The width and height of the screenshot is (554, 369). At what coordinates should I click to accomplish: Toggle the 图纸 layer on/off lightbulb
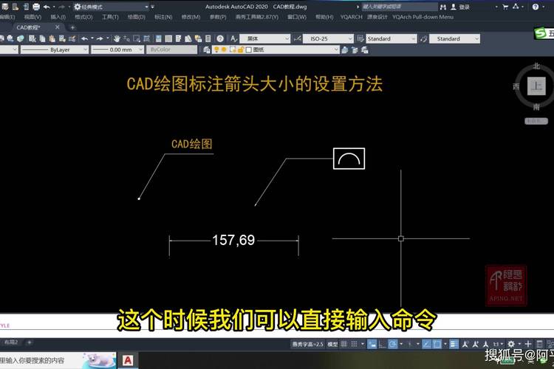216,49
